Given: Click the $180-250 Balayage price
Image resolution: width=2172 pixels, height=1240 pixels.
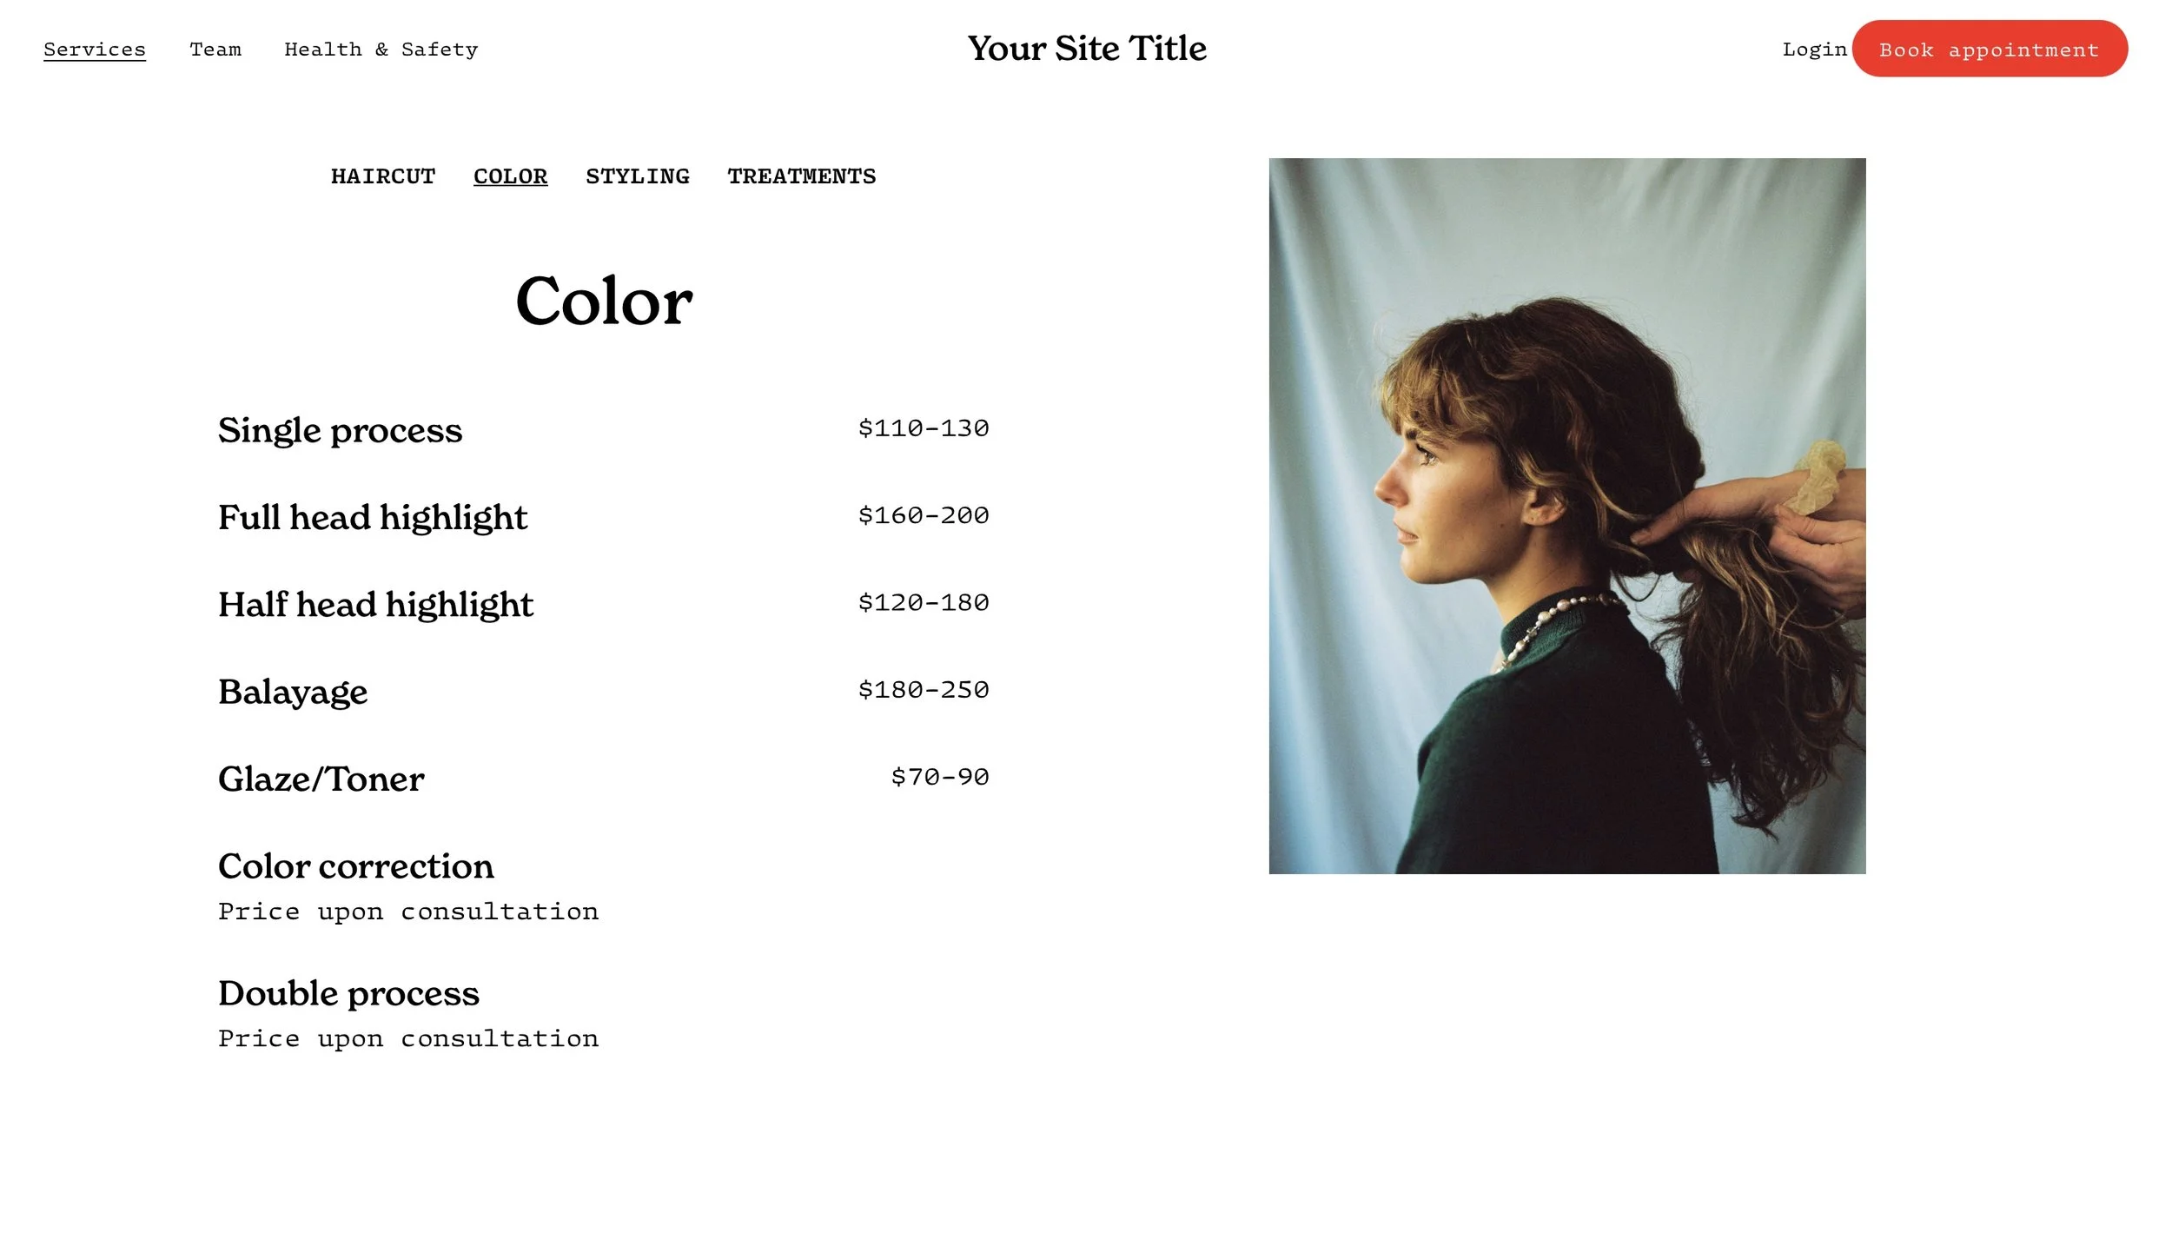Looking at the screenshot, I should pyautogui.click(x=924, y=690).
